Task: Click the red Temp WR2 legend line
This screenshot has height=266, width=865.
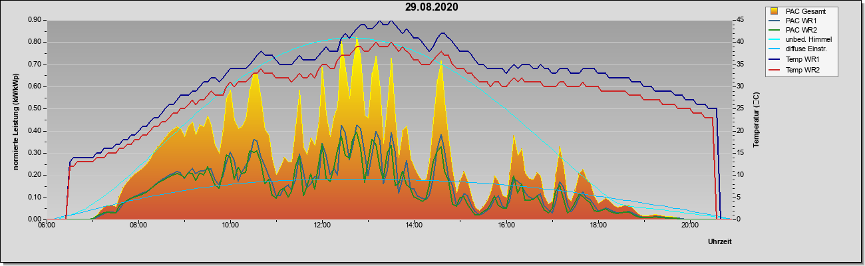Action: (774, 69)
